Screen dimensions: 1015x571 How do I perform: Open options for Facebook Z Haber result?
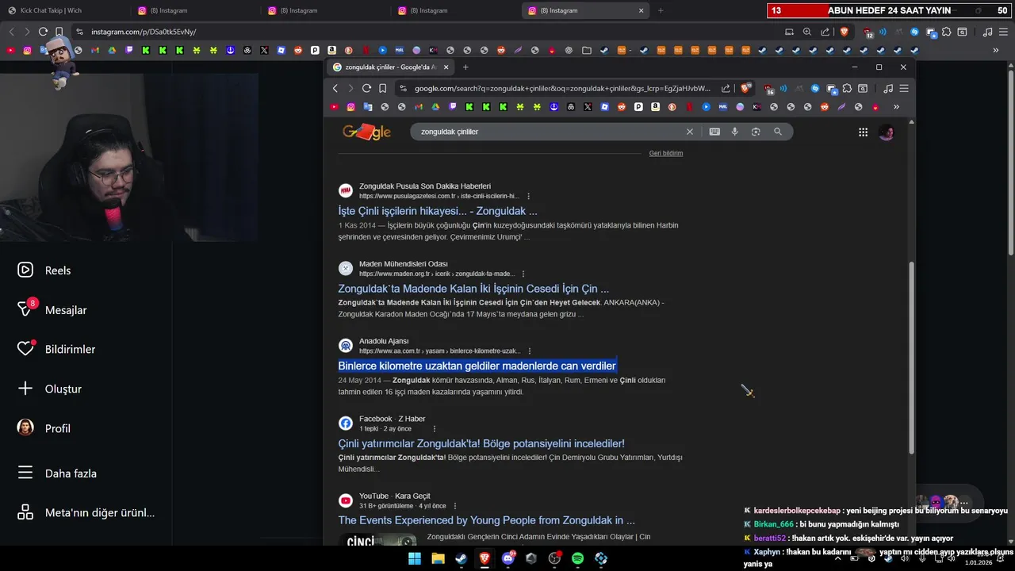pos(435,428)
